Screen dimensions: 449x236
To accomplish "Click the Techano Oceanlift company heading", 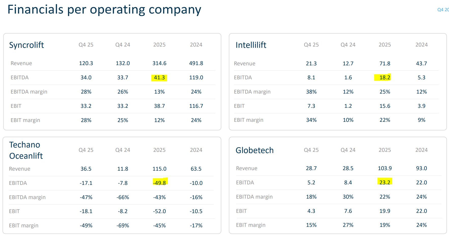I will (x=26, y=150).
